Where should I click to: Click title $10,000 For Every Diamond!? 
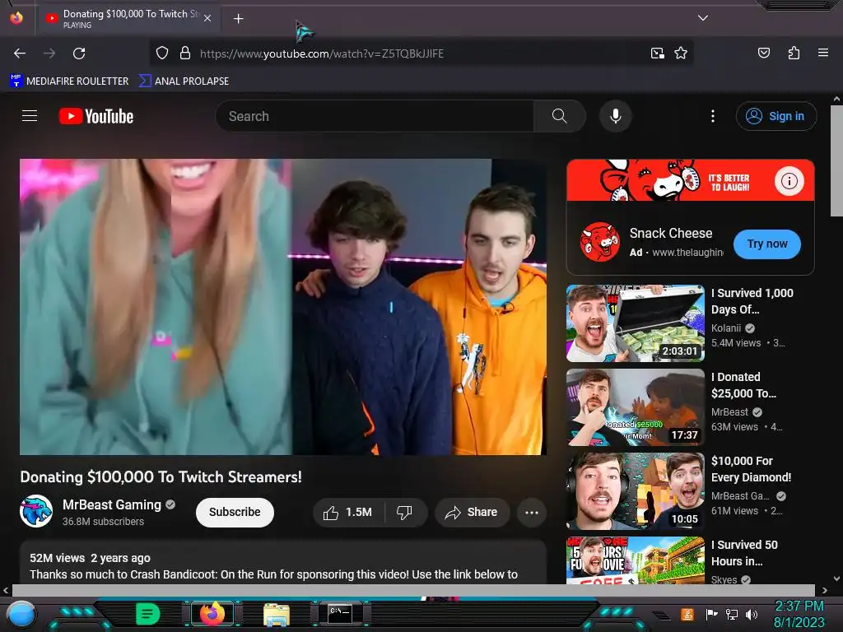coord(751,468)
